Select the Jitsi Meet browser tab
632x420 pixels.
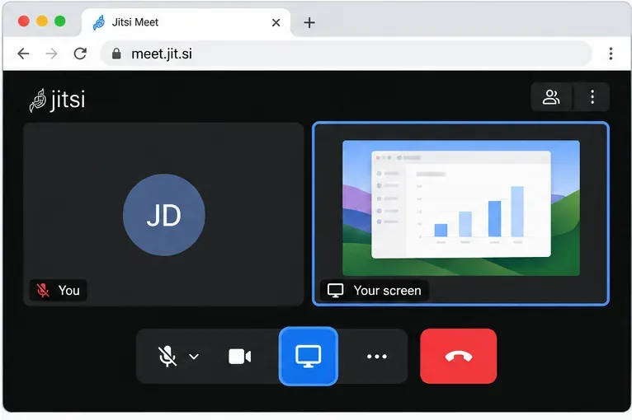[x=186, y=22]
